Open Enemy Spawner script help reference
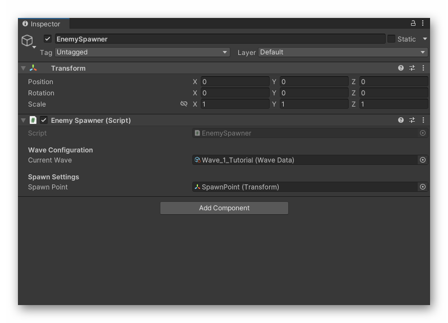The width and height of the screenshot is (448, 323). click(x=401, y=120)
